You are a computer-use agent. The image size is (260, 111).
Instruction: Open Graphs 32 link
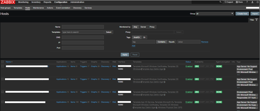(x=94, y=102)
